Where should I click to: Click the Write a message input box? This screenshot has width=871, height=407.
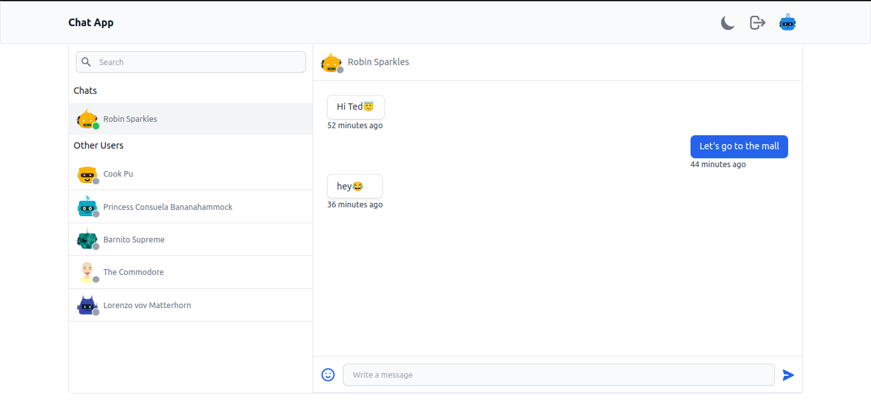(x=558, y=375)
